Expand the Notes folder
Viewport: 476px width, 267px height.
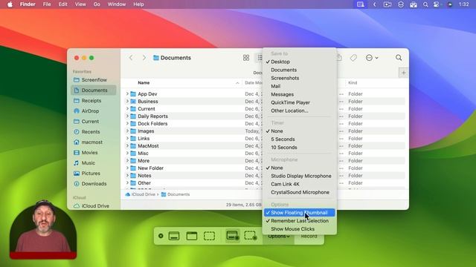127,176
